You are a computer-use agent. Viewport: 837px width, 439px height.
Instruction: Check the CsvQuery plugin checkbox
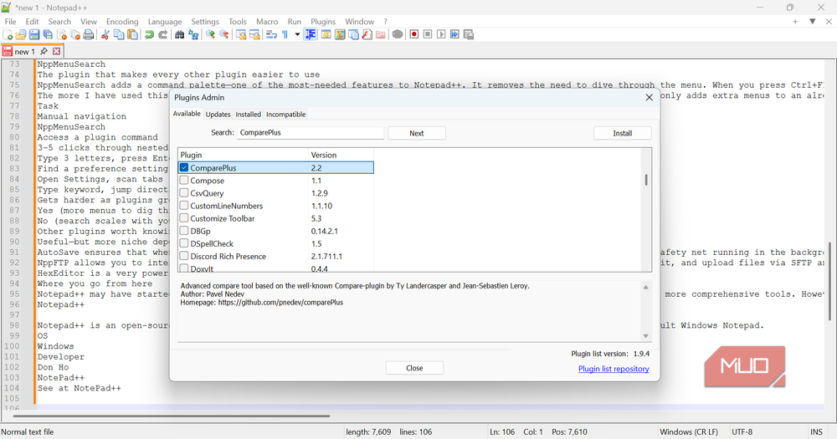[184, 192]
